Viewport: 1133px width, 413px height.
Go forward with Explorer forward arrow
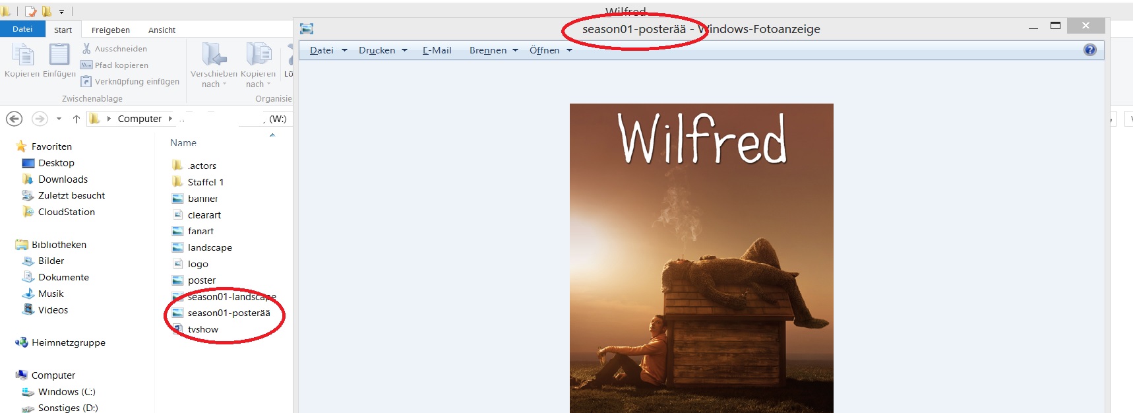coord(40,119)
